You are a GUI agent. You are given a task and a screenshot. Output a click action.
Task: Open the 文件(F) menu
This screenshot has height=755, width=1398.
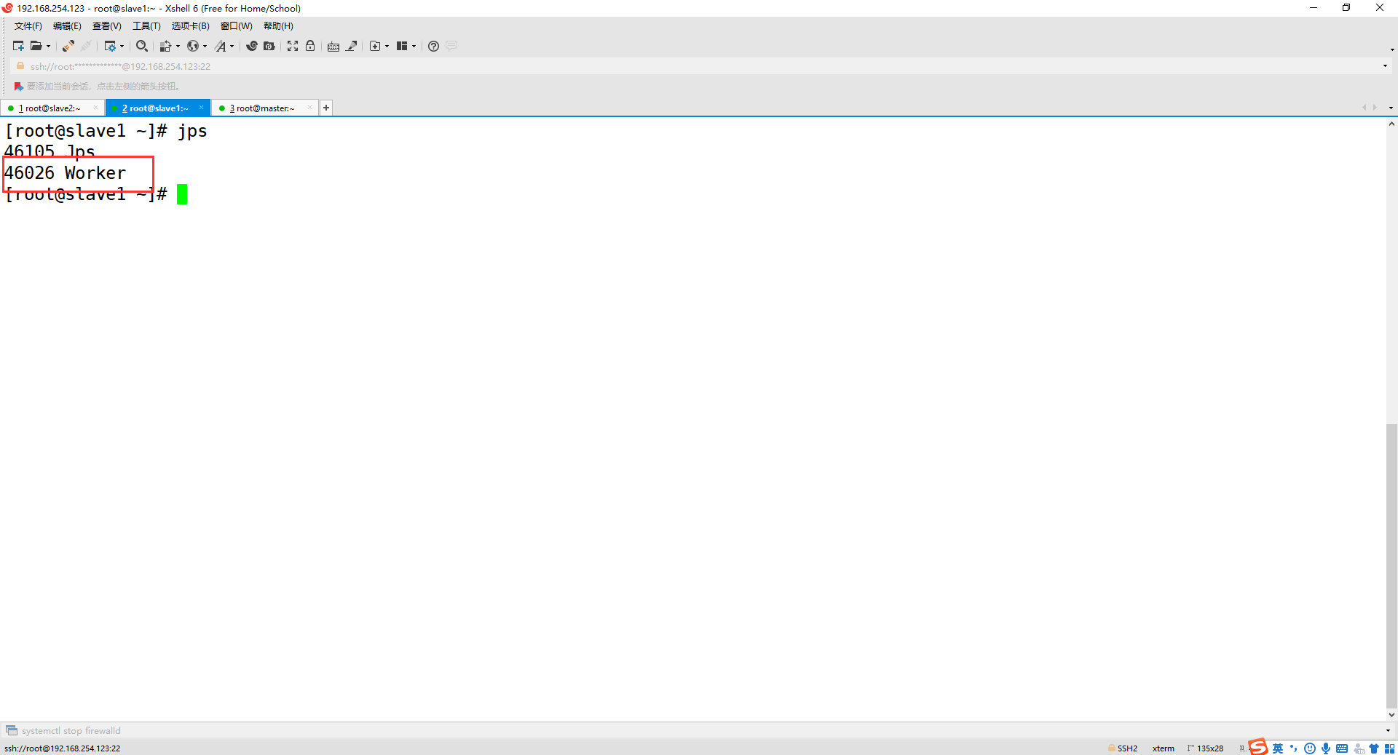pyautogui.click(x=28, y=26)
